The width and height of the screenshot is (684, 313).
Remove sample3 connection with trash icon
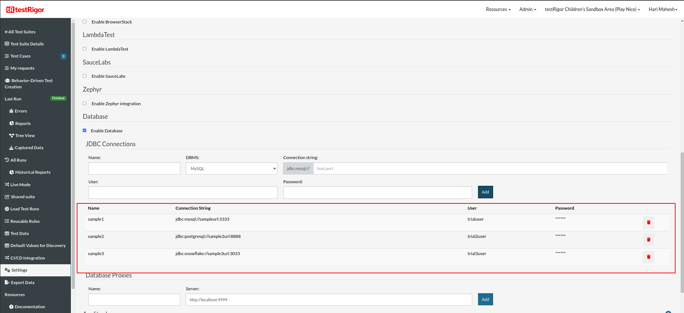[648, 257]
